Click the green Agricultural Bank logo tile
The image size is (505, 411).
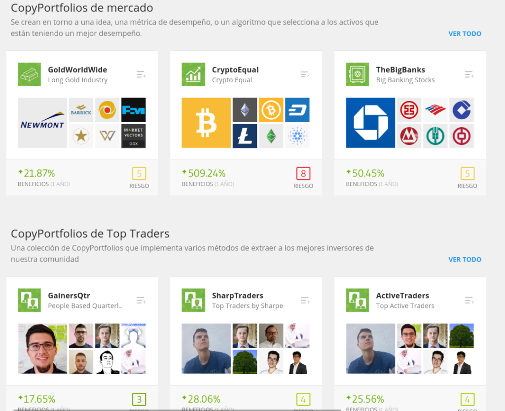[x=435, y=136]
